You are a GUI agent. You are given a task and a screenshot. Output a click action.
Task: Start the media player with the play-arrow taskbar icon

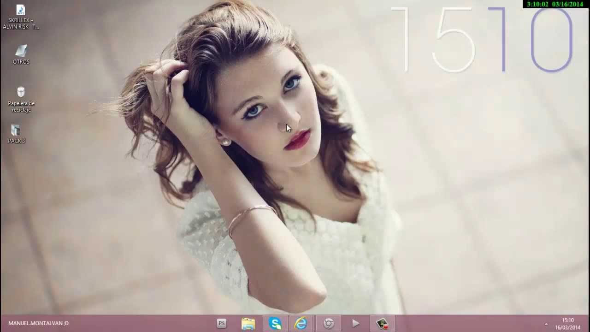355,323
